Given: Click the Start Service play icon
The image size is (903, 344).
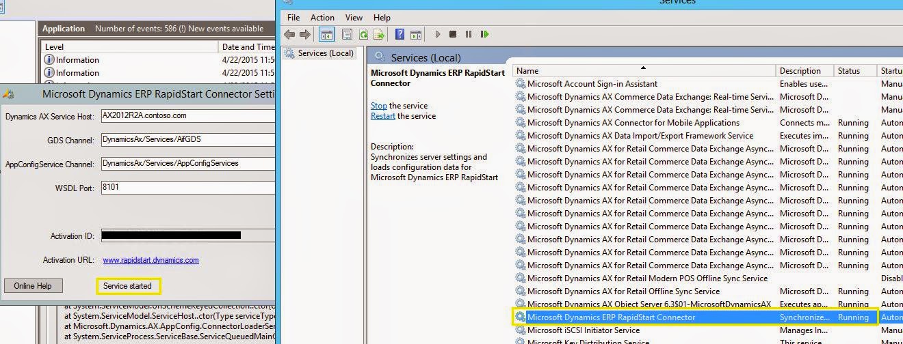Looking at the screenshot, I should coord(438,34).
